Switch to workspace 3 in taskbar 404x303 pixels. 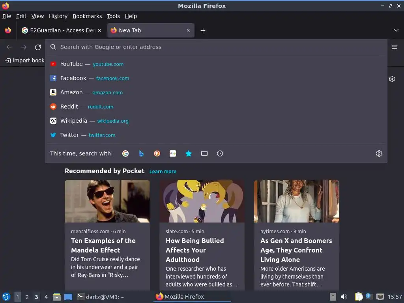click(36, 297)
